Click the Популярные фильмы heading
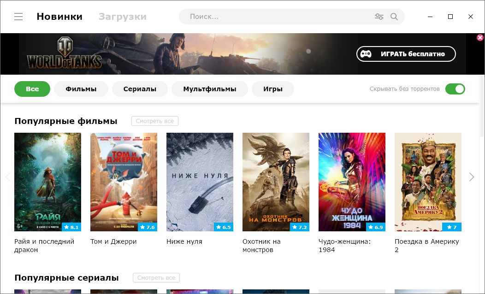 coord(66,121)
